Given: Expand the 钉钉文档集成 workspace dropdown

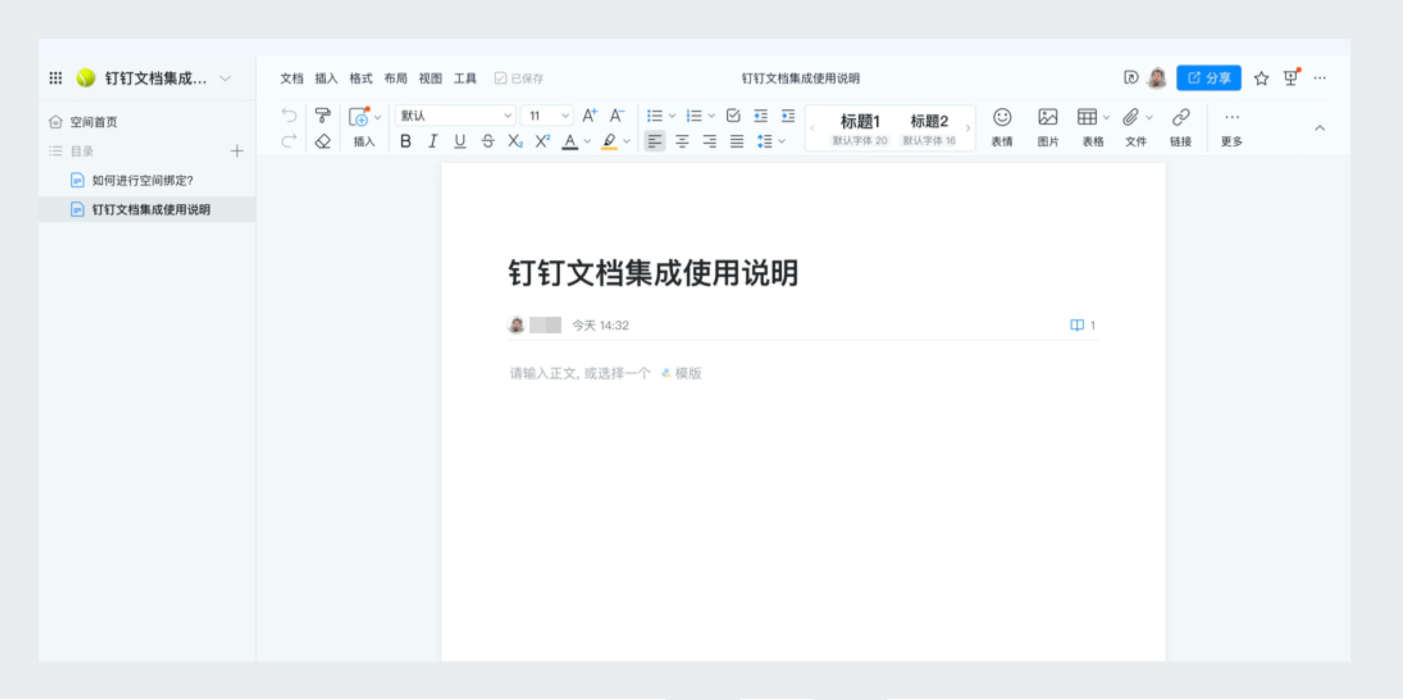Looking at the screenshot, I should (x=225, y=79).
